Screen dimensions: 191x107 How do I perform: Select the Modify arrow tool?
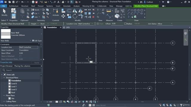(4, 12)
